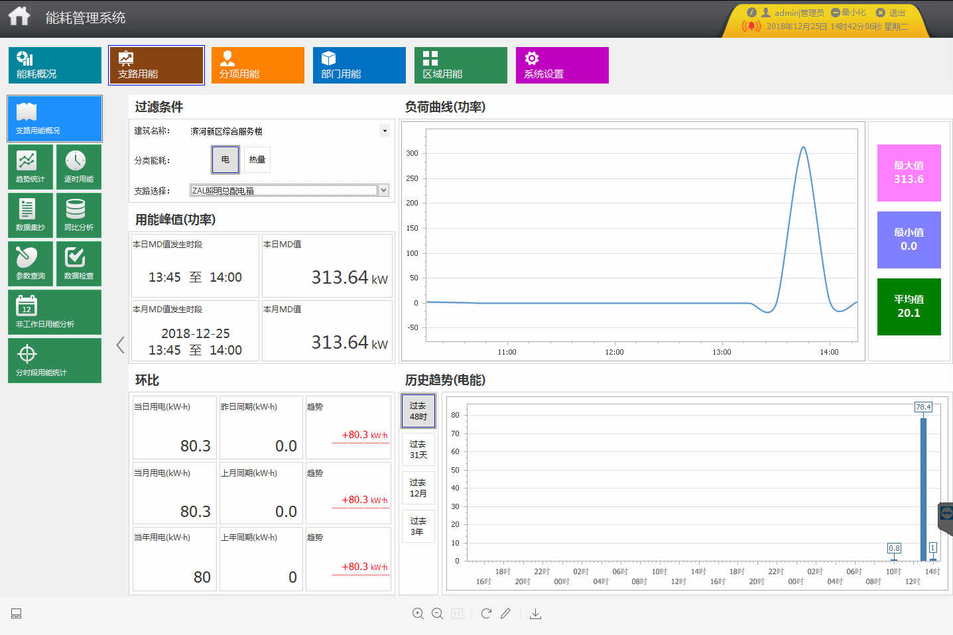This screenshot has height=635, width=953.
Task: Click the green 平均值 20.1 card
Action: pyautogui.click(x=909, y=307)
